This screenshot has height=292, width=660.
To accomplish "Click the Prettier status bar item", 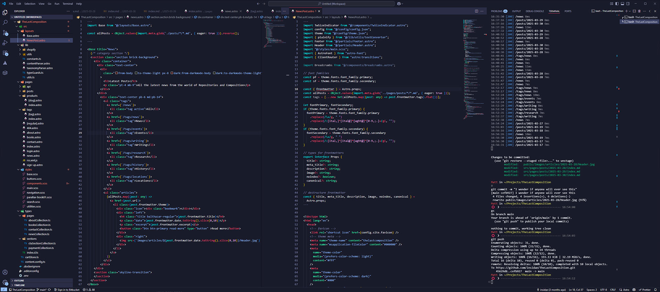I will [x=645, y=290].
